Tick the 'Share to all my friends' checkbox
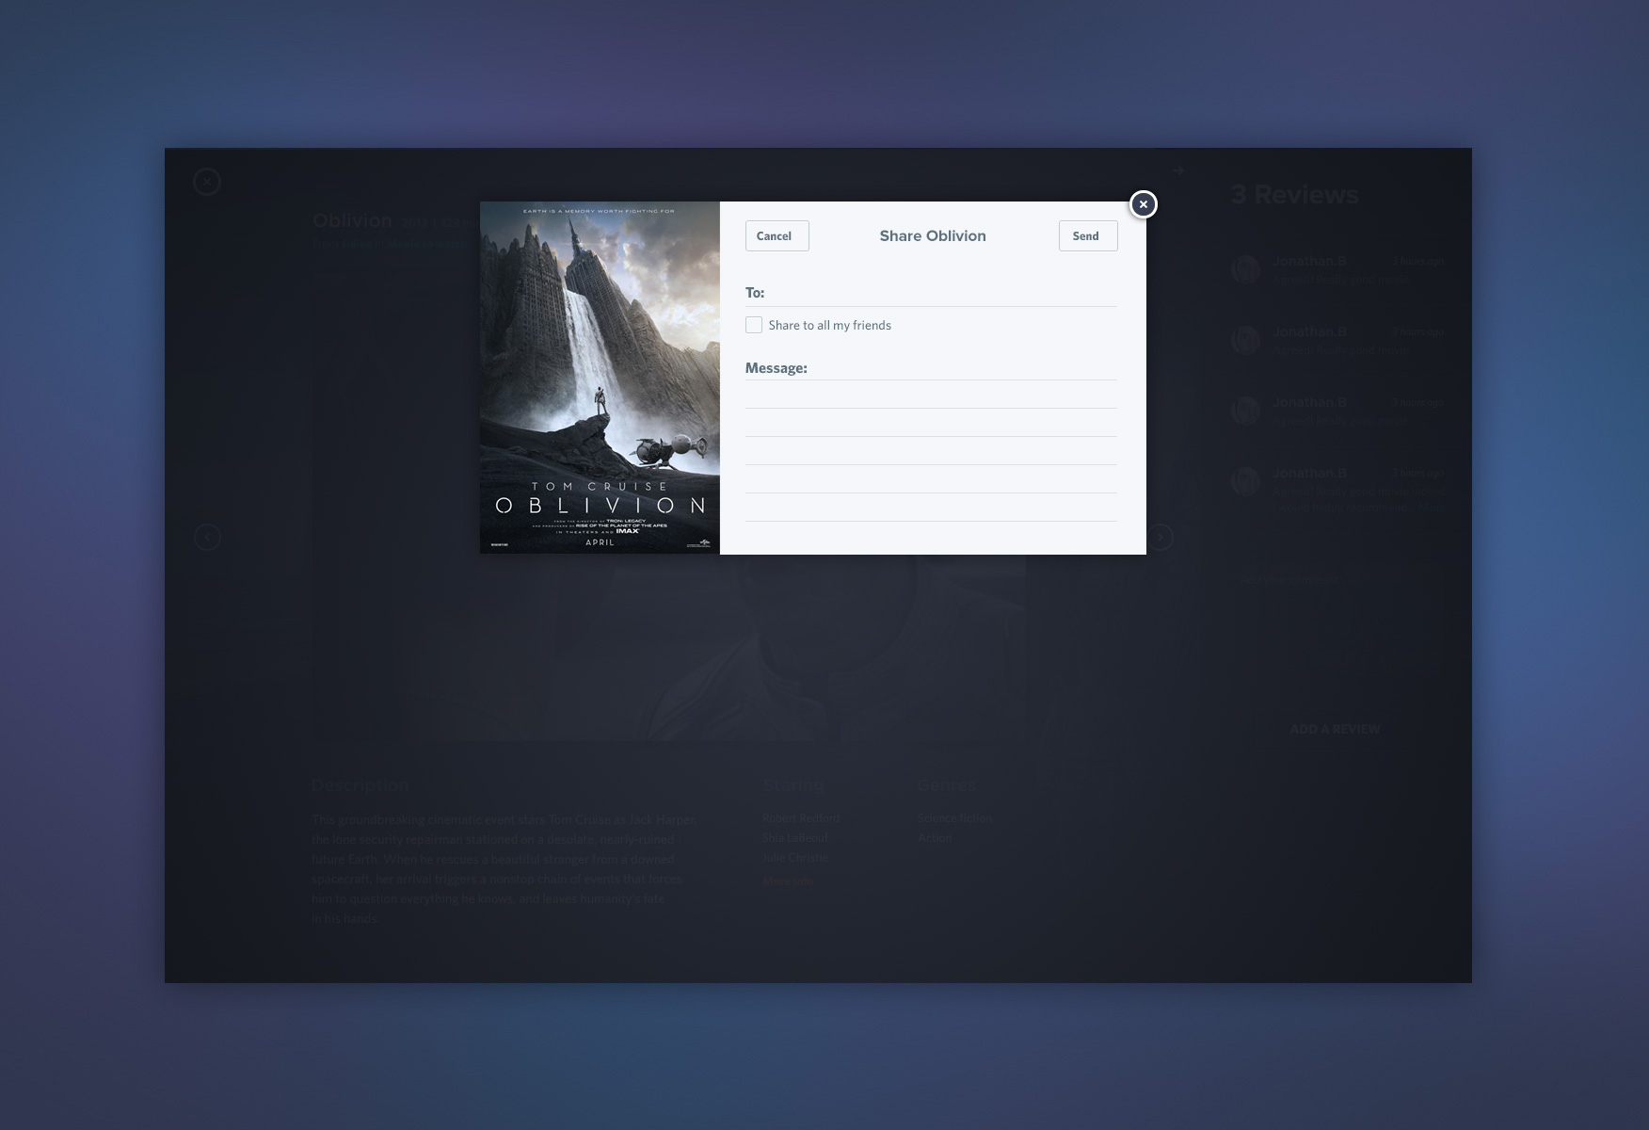1649x1130 pixels. pyautogui.click(x=754, y=325)
